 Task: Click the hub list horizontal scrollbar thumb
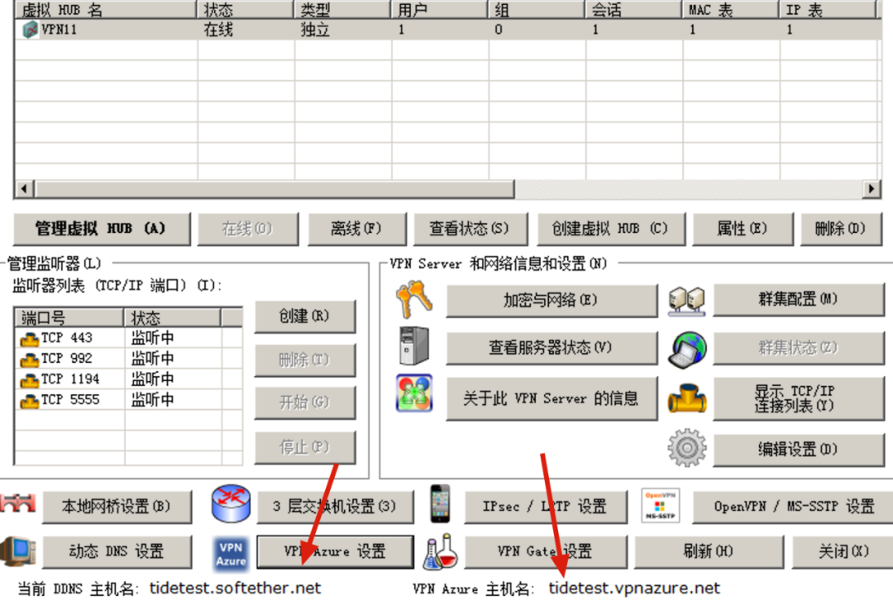tap(275, 188)
